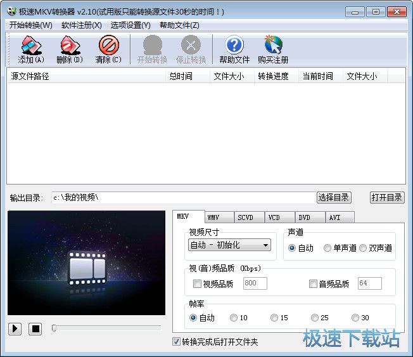
Task: Play the video preview
Action: pos(15,328)
